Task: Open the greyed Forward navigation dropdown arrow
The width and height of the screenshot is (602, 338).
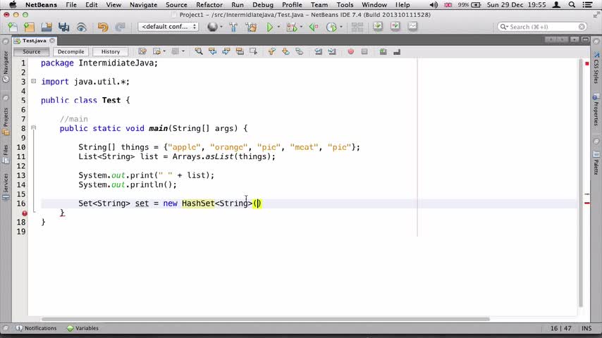Action: 183,51
